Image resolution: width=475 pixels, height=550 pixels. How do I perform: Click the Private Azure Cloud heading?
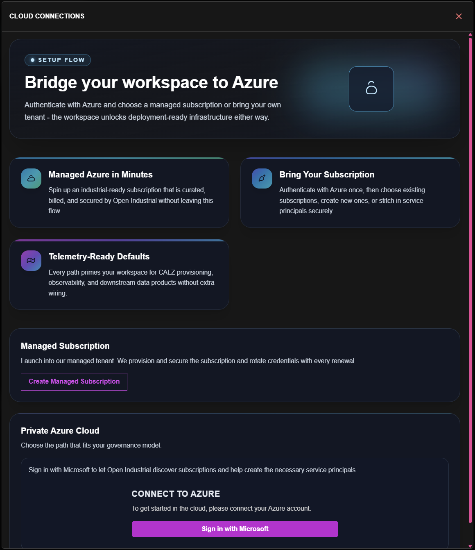point(60,431)
